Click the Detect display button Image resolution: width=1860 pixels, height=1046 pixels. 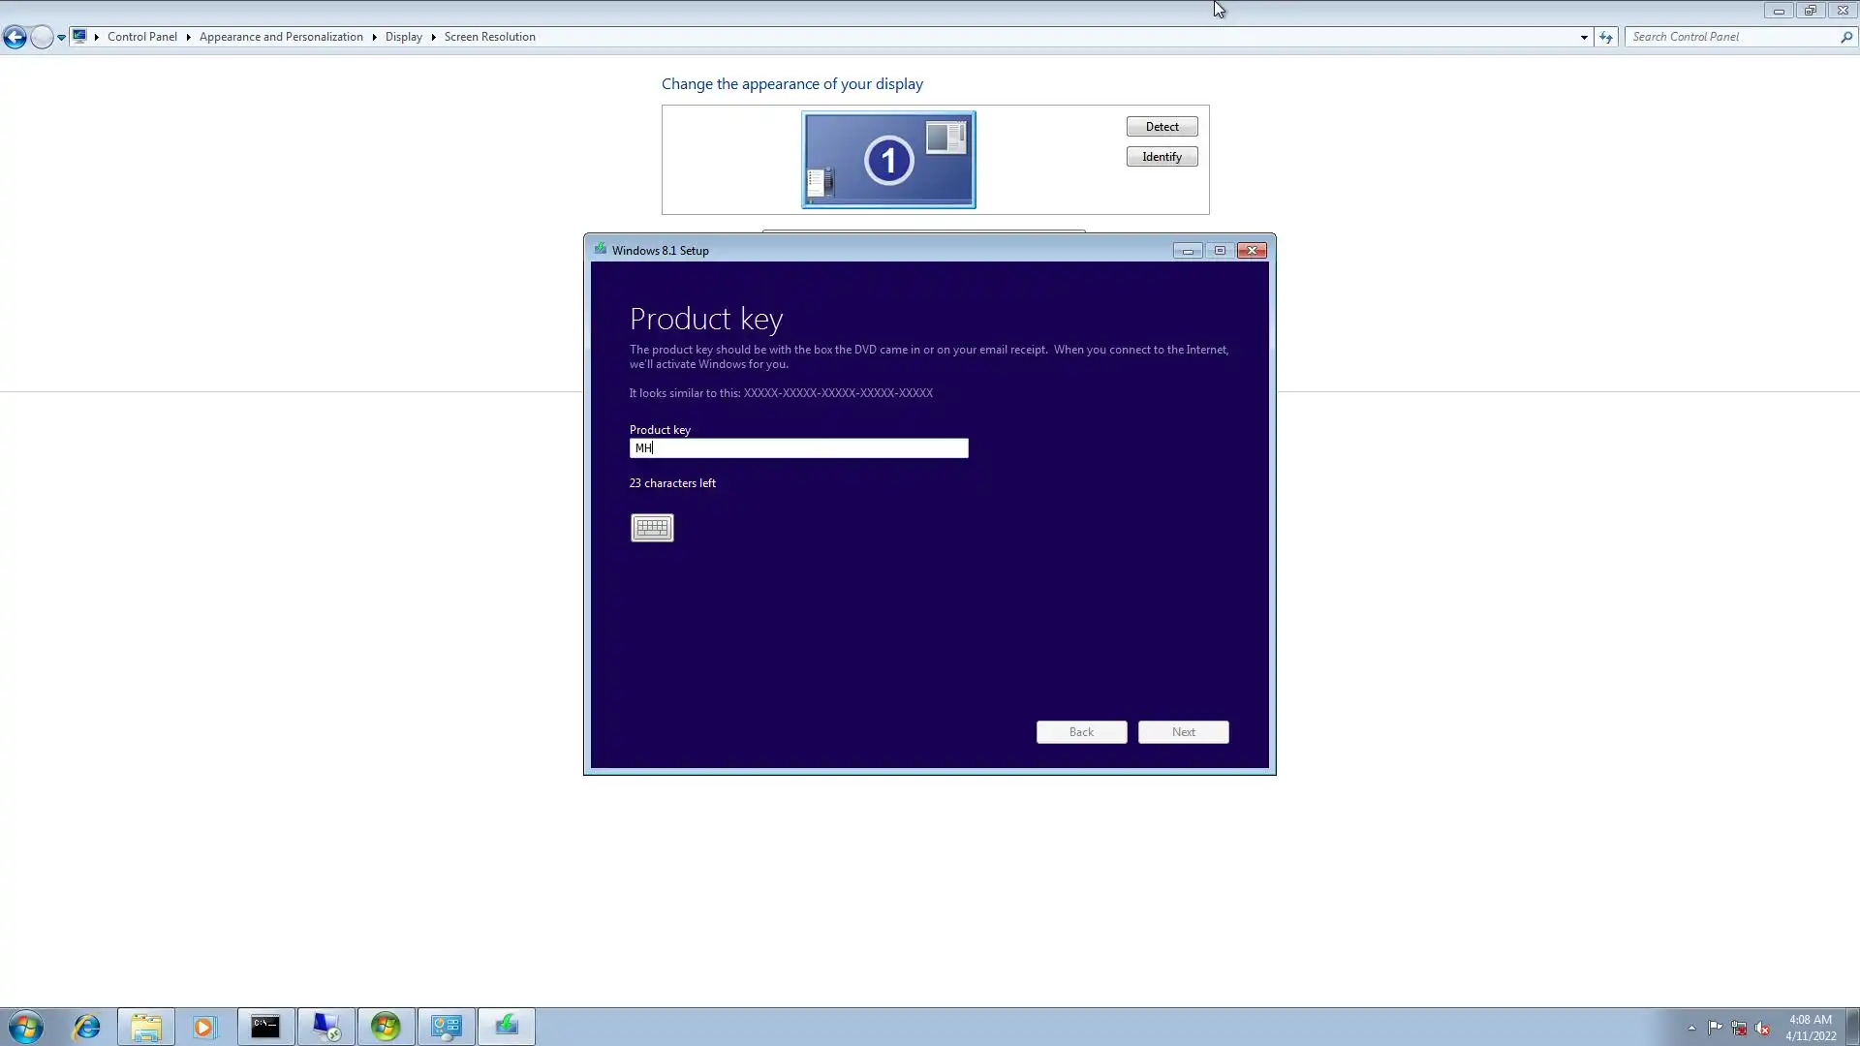(x=1162, y=127)
